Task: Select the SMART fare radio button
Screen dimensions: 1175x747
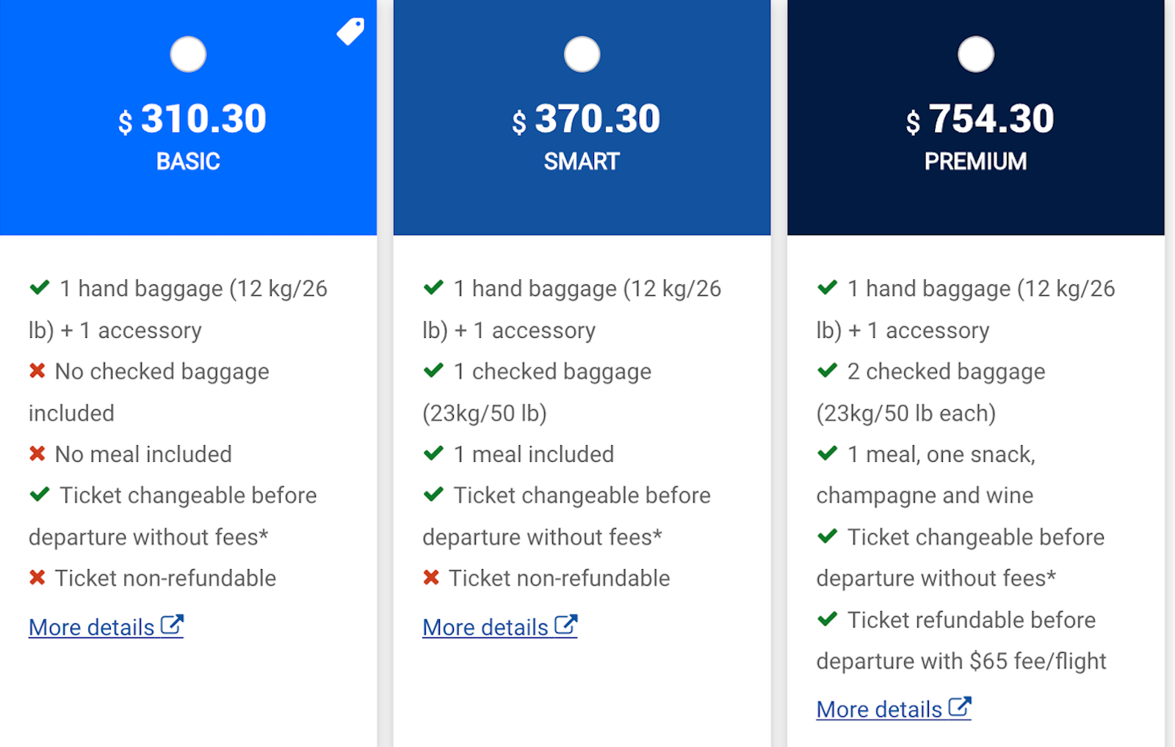Action: pos(582,54)
